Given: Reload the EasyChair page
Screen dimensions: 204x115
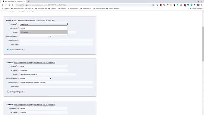Looking at the screenshot, I should coord(9,5).
